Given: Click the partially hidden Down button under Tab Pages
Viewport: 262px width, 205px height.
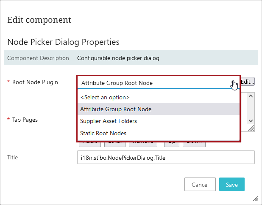Looking at the screenshot, I should point(194,144).
